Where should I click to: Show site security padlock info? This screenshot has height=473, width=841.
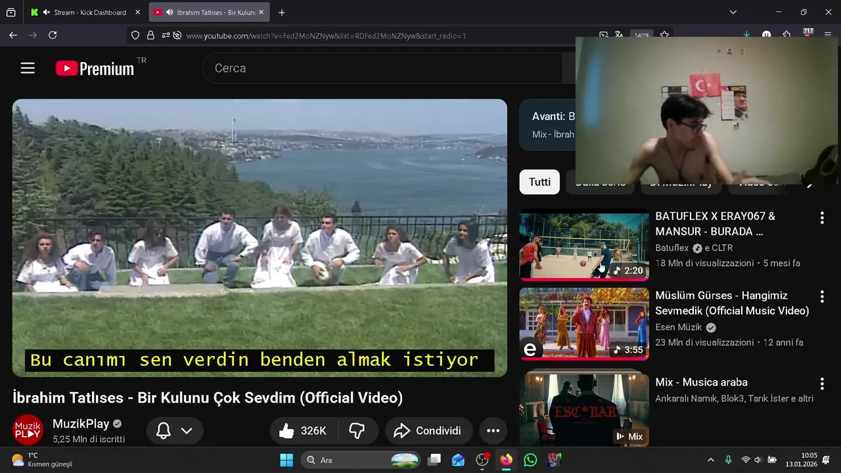point(150,35)
